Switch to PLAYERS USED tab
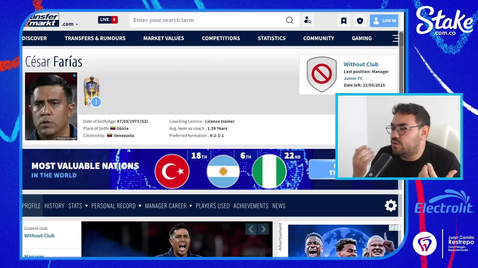This screenshot has height=268, width=478. click(x=213, y=205)
